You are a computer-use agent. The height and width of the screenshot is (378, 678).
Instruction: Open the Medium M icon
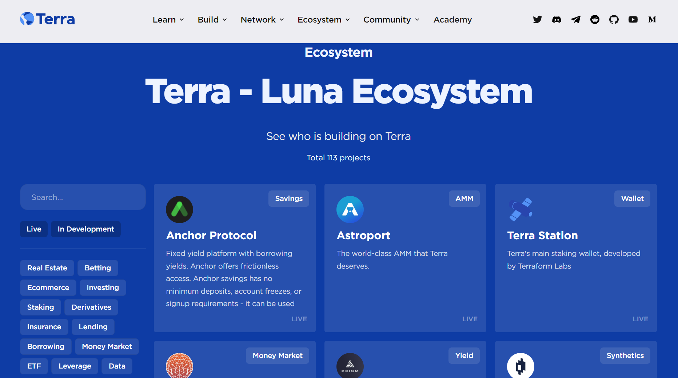click(652, 20)
